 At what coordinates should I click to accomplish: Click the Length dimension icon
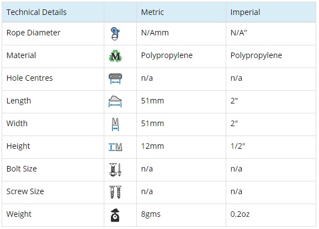click(115, 101)
